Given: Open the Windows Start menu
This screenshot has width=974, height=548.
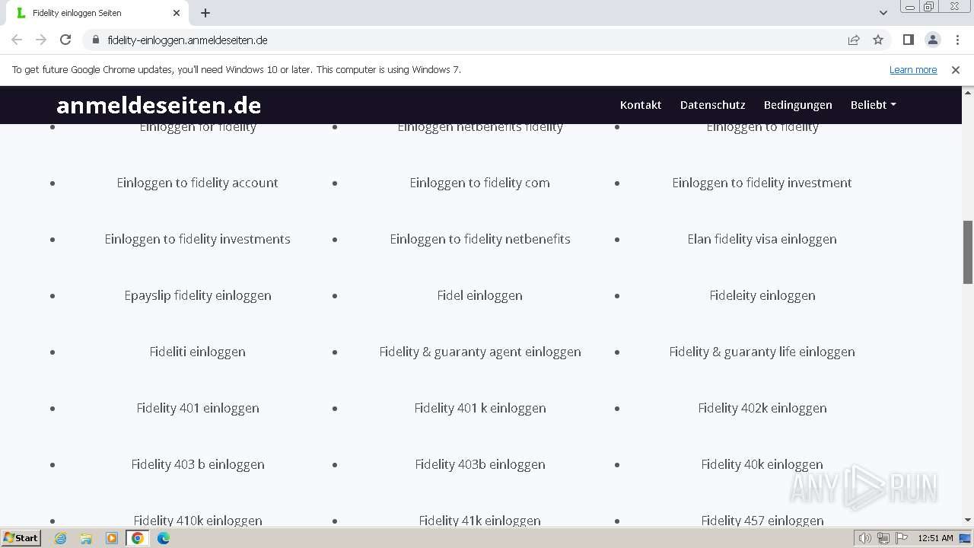Looking at the screenshot, I should pyautogui.click(x=21, y=538).
